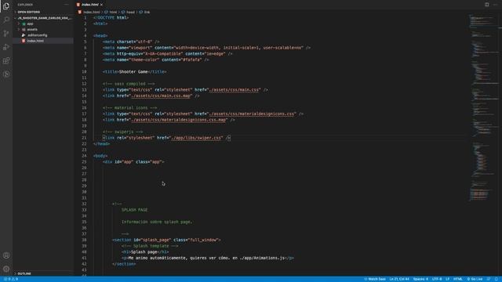Click index.html in the breadcrumb
This screenshot has width=502, height=282.
coord(92,13)
